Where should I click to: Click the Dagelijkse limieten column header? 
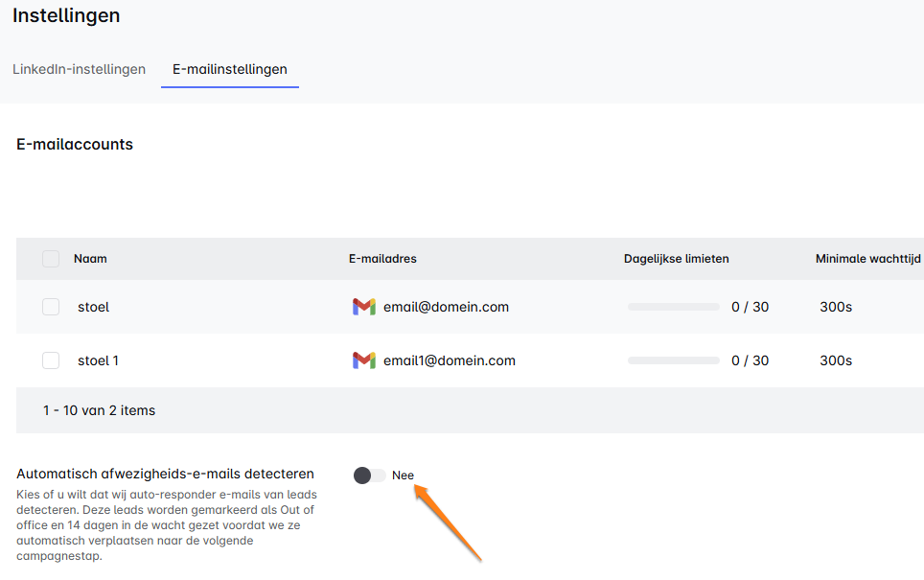676,259
